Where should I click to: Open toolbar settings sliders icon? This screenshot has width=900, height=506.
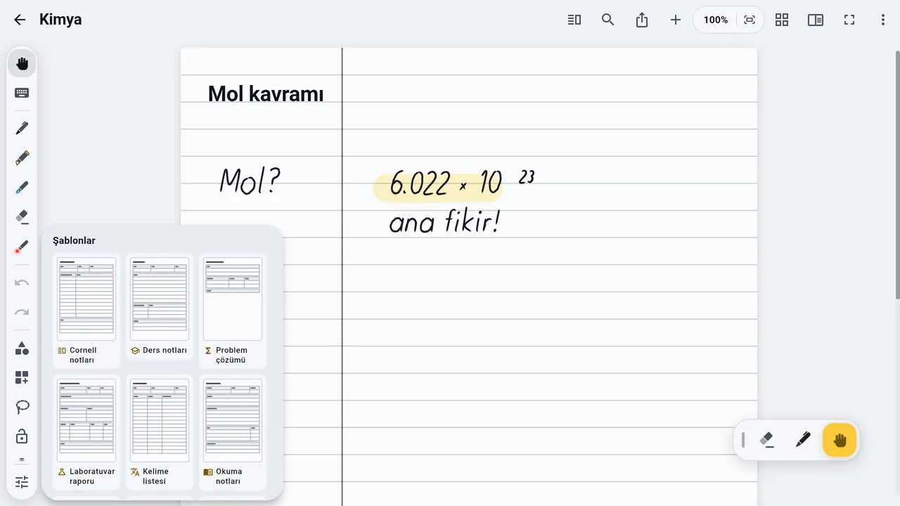coord(22,482)
